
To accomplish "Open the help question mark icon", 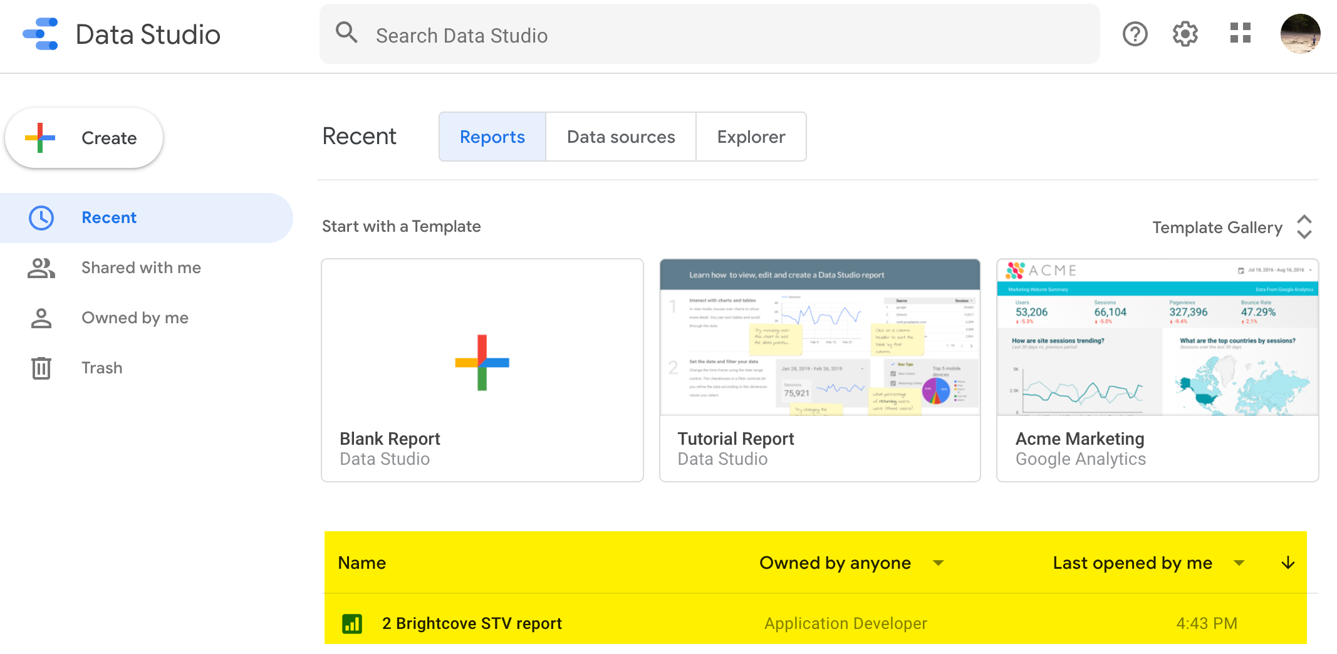I will 1135,34.
